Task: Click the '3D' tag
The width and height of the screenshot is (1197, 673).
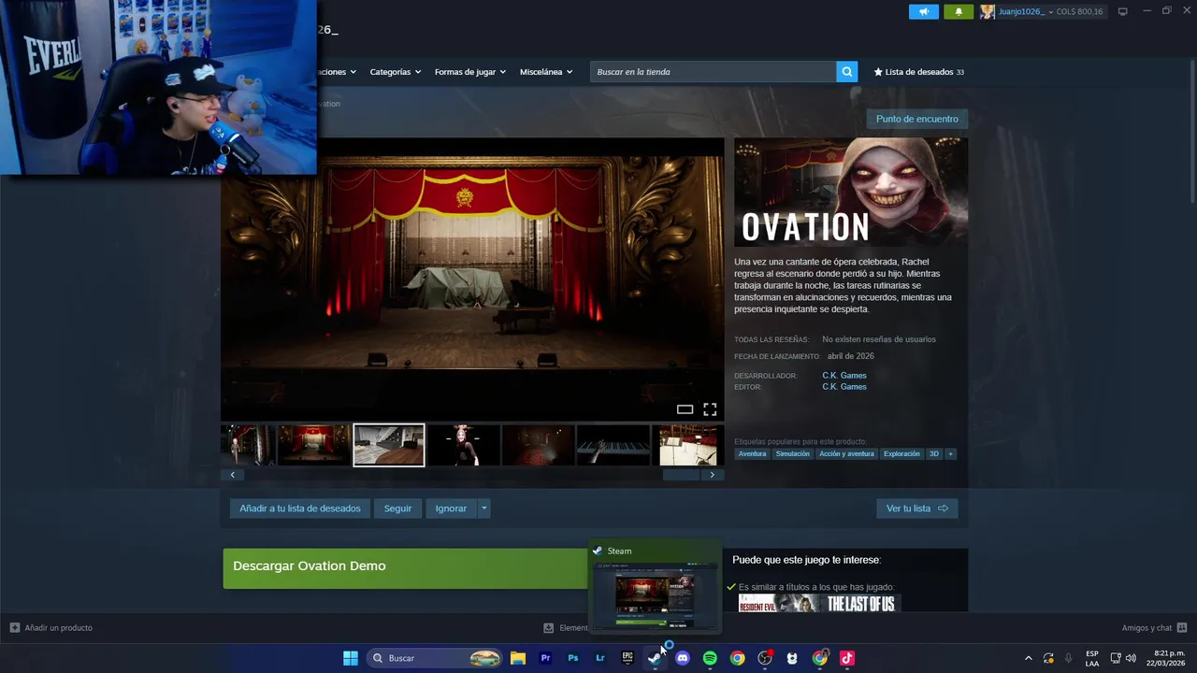Action: pyautogui.click(x=933, y=454)
